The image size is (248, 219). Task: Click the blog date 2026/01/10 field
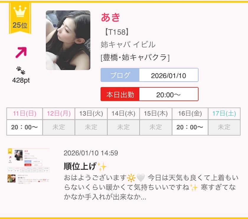tap(169, 75)
